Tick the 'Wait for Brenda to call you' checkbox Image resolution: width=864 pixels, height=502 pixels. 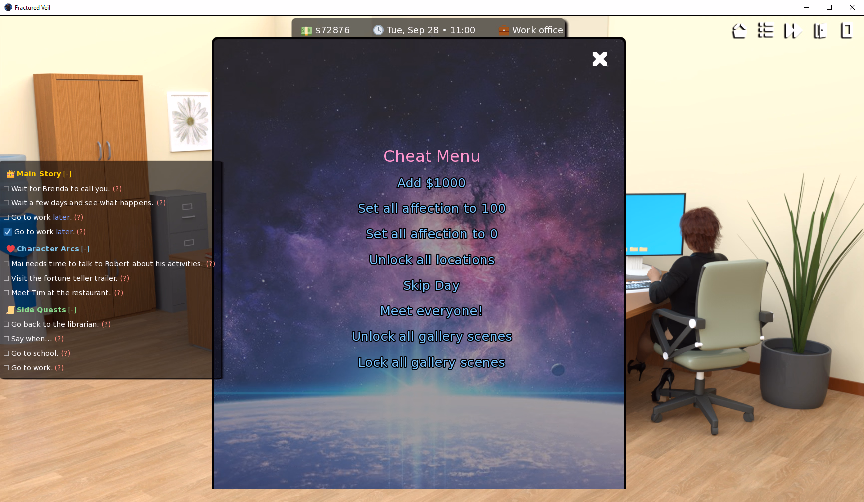[x=6, y=189]
